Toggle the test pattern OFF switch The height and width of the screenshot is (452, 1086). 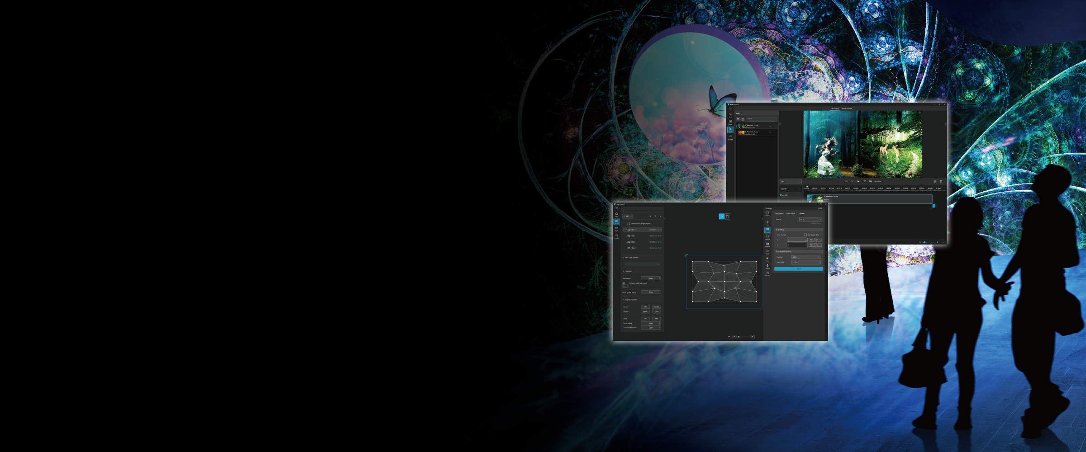click(625, 286)
